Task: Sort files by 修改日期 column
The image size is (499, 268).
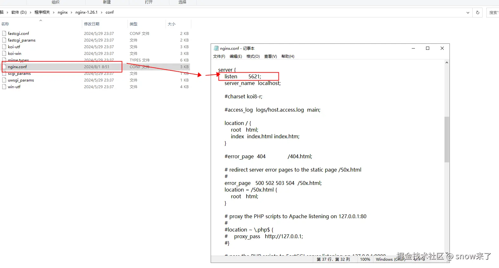Action: tap(105, 24)
